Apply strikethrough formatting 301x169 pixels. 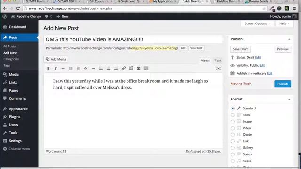click(x=63, y=69)
